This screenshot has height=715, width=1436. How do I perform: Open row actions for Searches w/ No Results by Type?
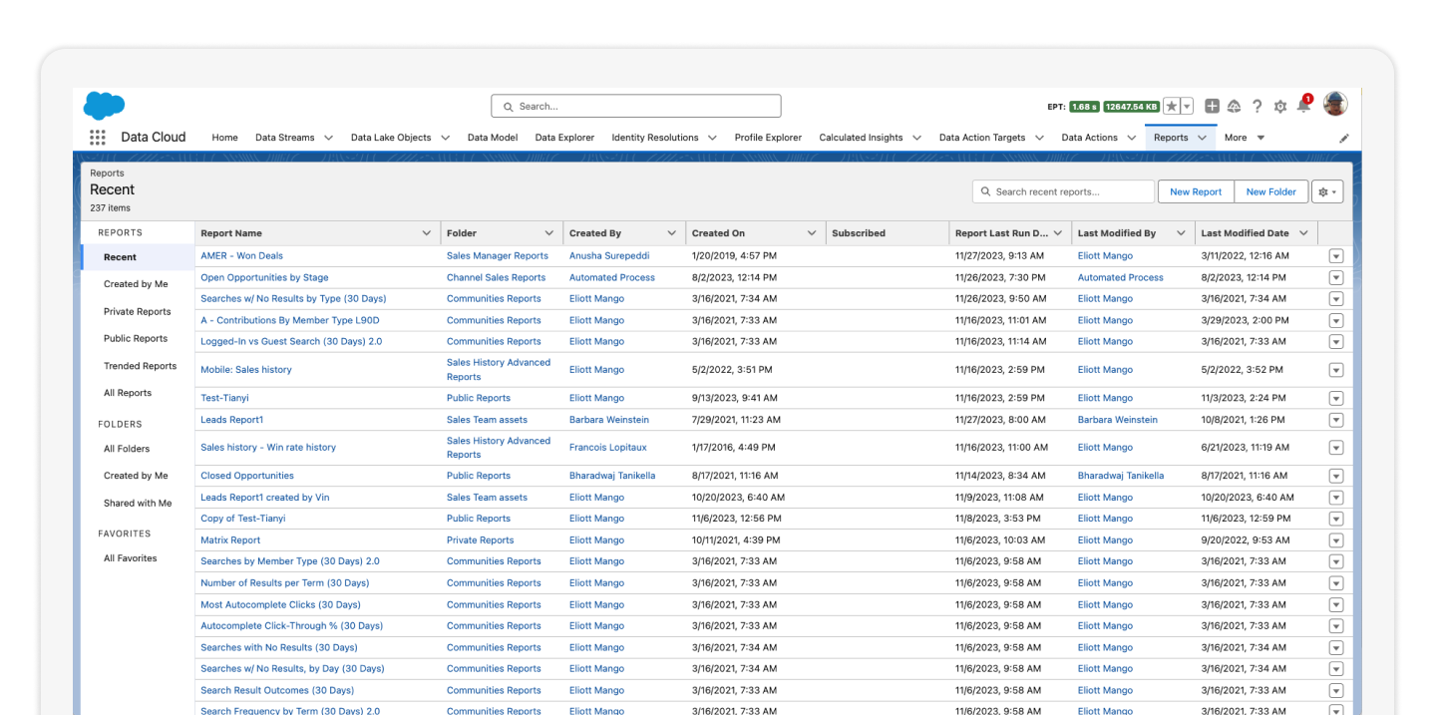(1336, 299)
